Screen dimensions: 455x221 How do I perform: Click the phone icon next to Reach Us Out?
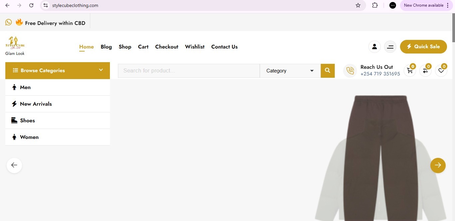[350, 70]
